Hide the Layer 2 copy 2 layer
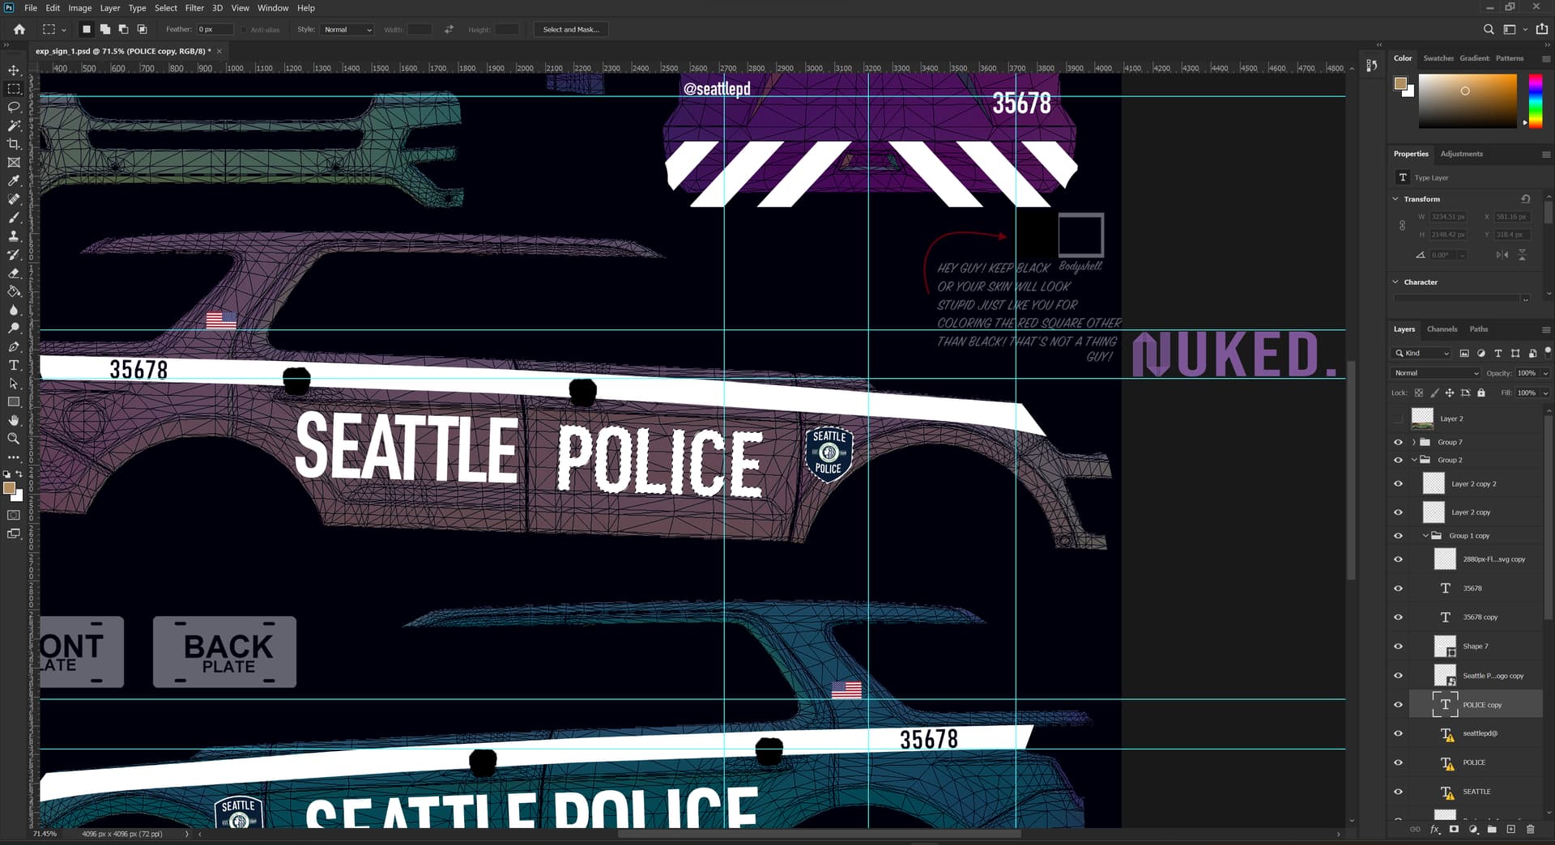Viewport: 1555px width, 845px height. (1398, 484)
